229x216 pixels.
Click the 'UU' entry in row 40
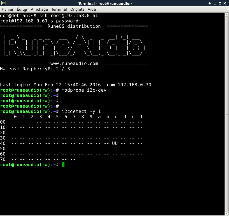point(115,143)
